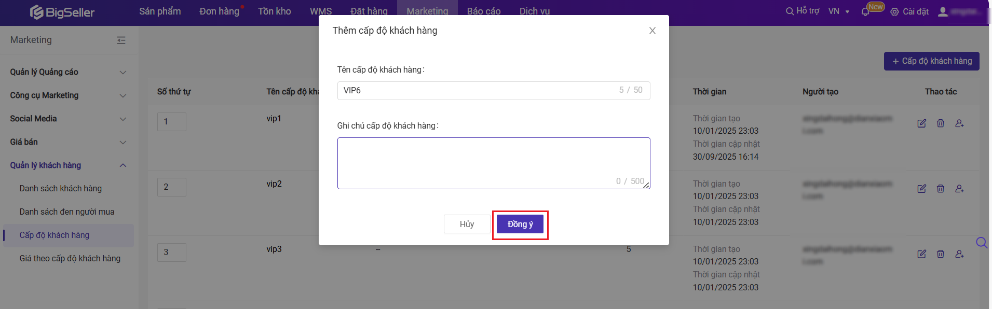This screenshot has width=992, height=309.
Task: Click the BigSeller logo
Action: pos(62,12)
